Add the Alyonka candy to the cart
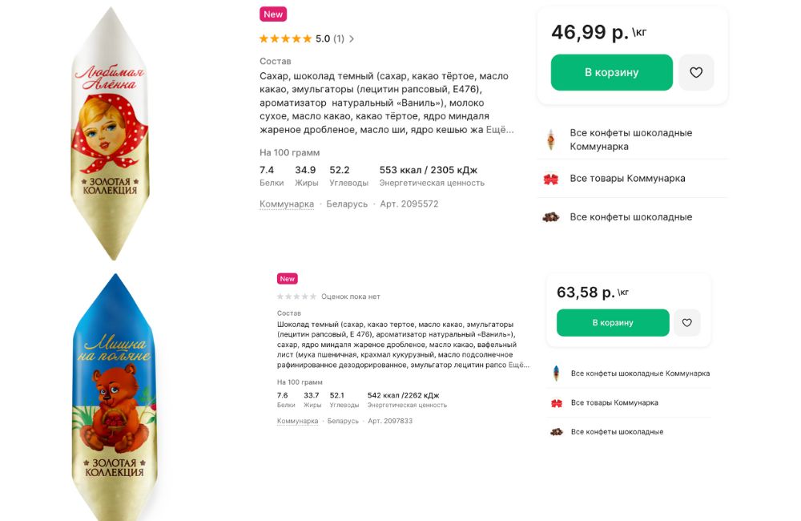The image size is (801, 521). click(x=610, y=72)
